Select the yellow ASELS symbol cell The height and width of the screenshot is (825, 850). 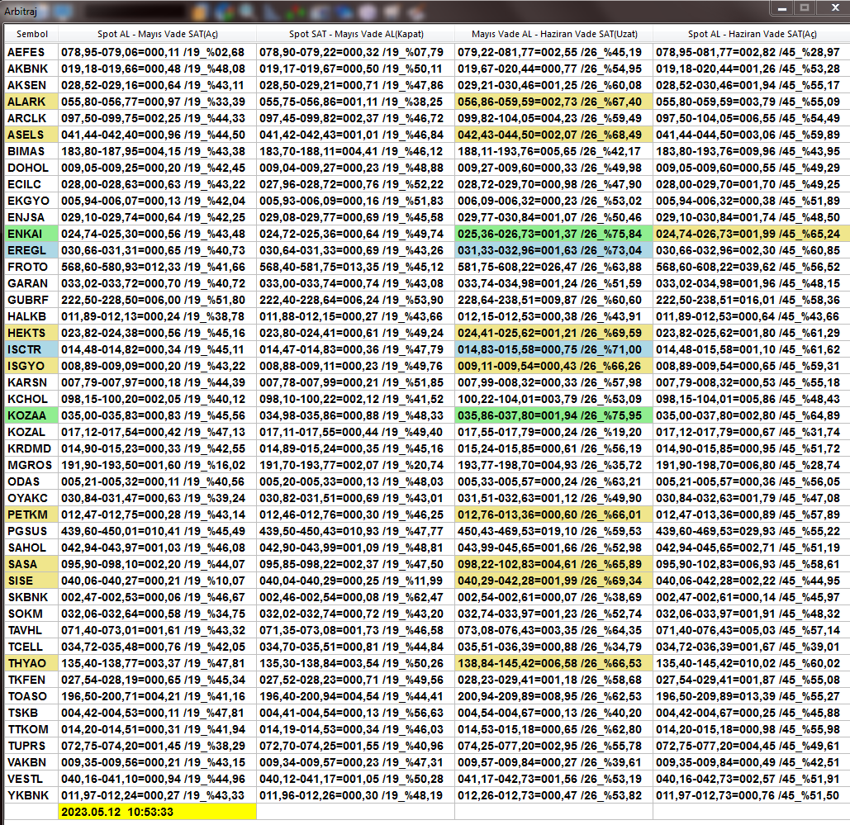[31, 135]
